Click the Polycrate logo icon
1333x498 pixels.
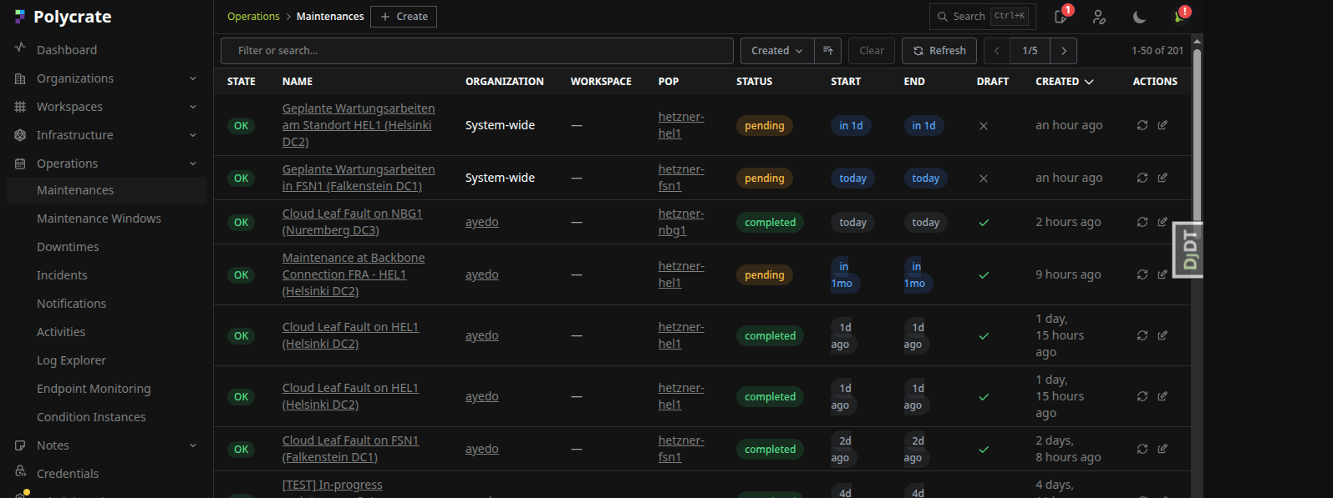click(20, 17)
